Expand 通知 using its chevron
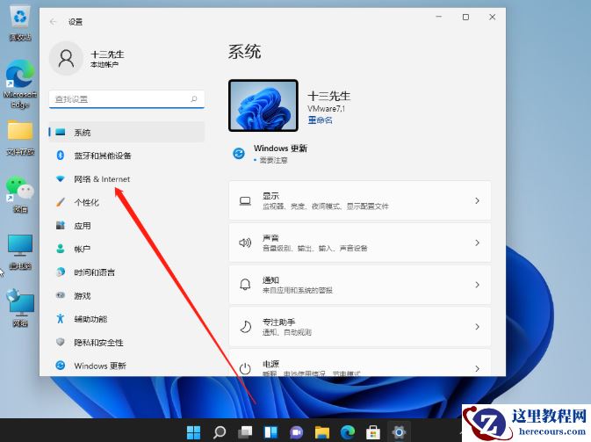Image resolution: width=591 pixels, height=442 pixels. [477, 285]
